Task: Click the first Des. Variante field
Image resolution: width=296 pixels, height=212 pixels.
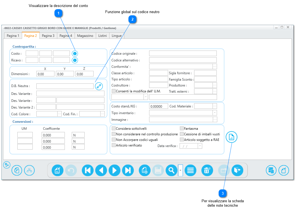Action: [70, 93]
